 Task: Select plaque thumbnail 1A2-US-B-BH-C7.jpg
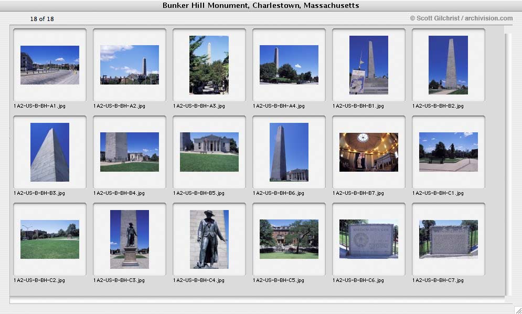[x=449, y=239]
